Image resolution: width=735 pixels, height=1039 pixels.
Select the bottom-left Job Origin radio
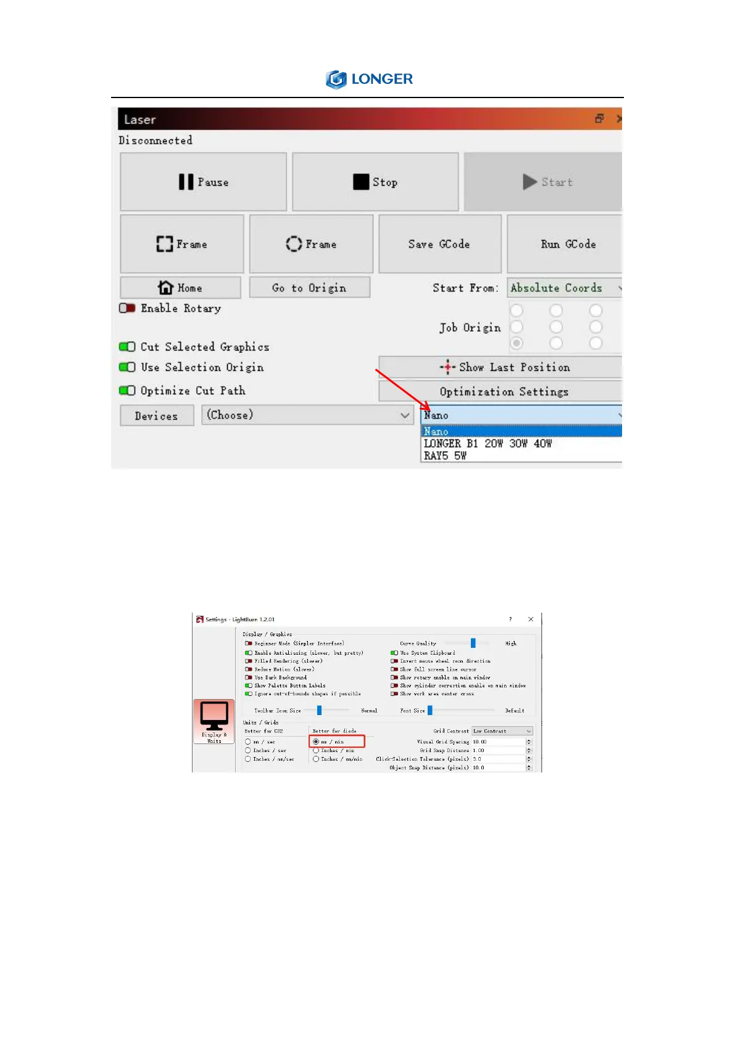pyautogui.click(x=517, y=342)
